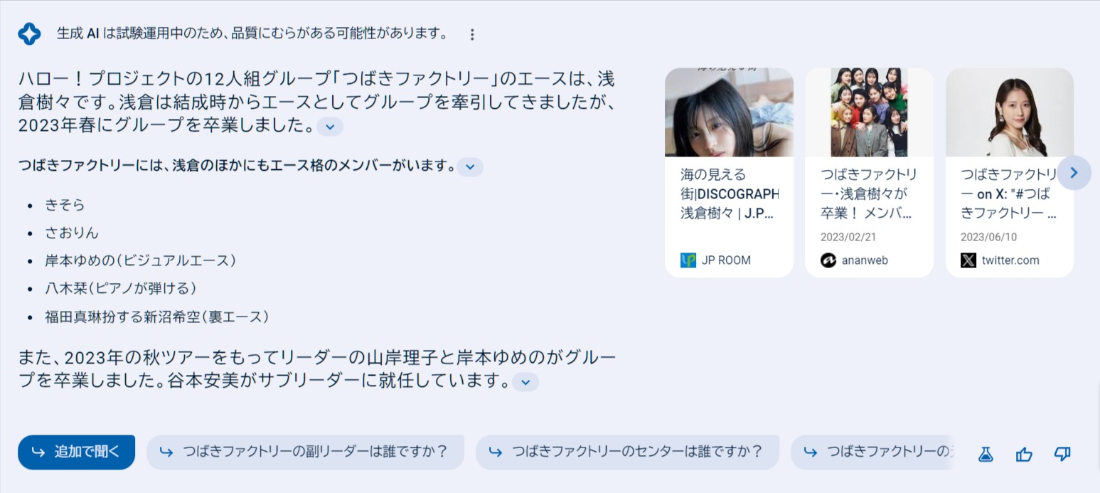Click the twitter.com X favicon

point(968,260)
